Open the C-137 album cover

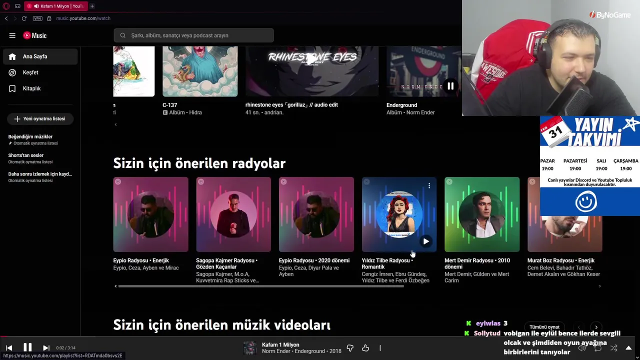pyautogui.click(x=200, y=71)
